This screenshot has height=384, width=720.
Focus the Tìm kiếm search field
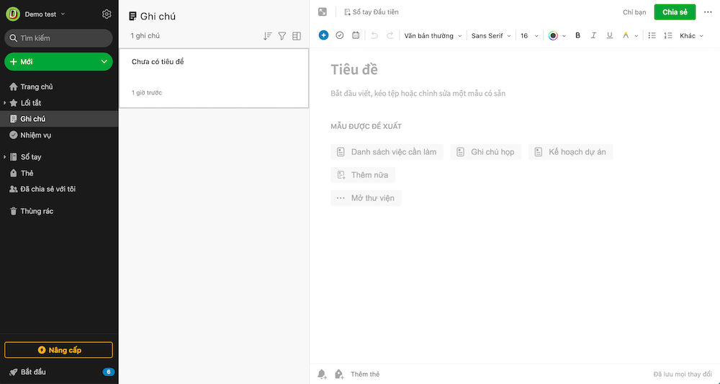(58, 38)
